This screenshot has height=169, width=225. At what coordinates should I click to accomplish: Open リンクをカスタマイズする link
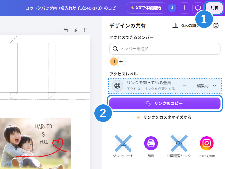pyautogui.click(x=164, y=117)
